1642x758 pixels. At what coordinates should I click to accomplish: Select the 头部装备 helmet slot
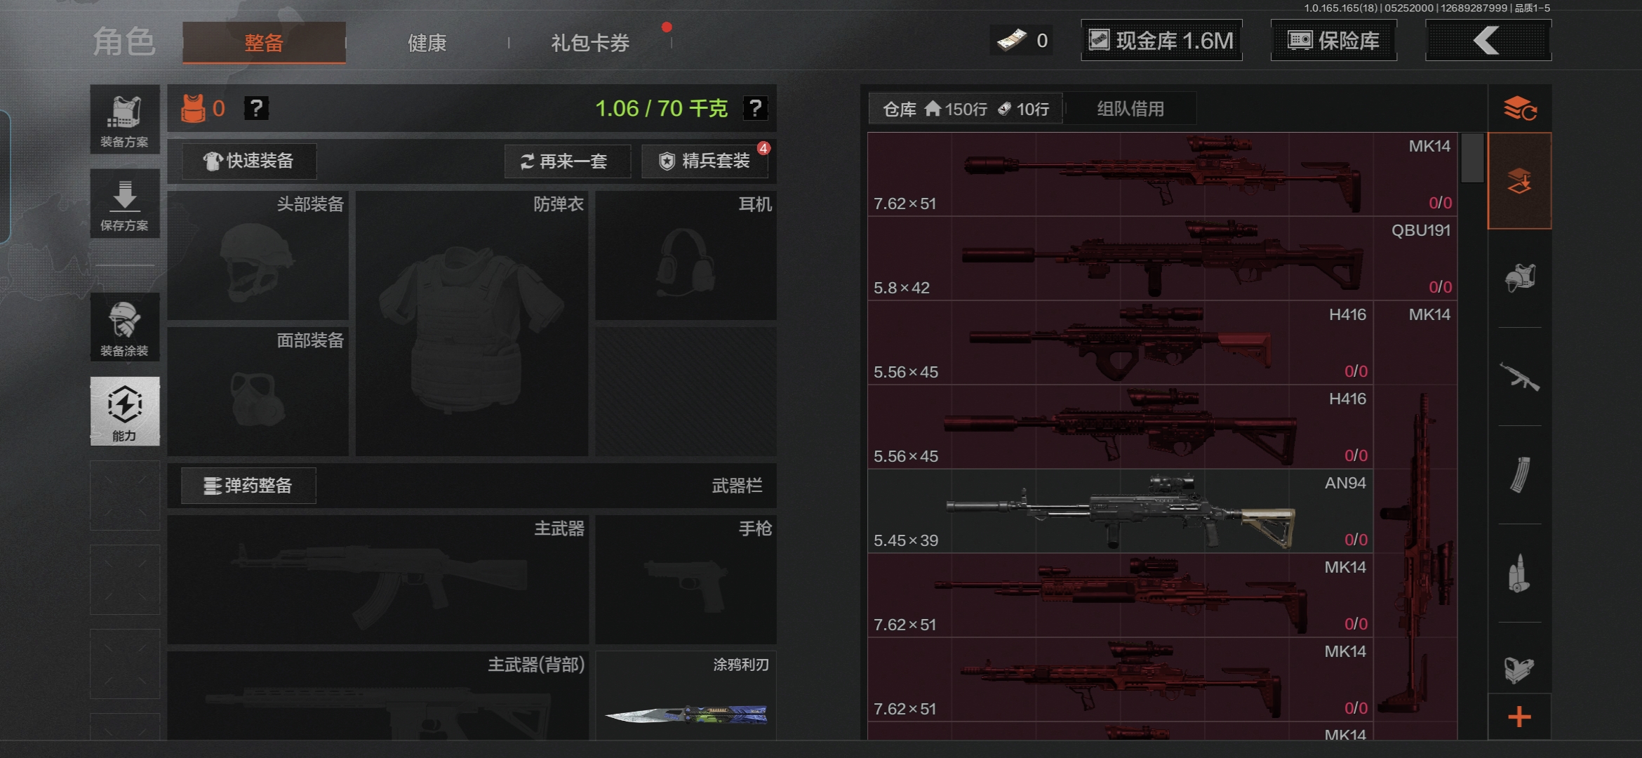258,255
